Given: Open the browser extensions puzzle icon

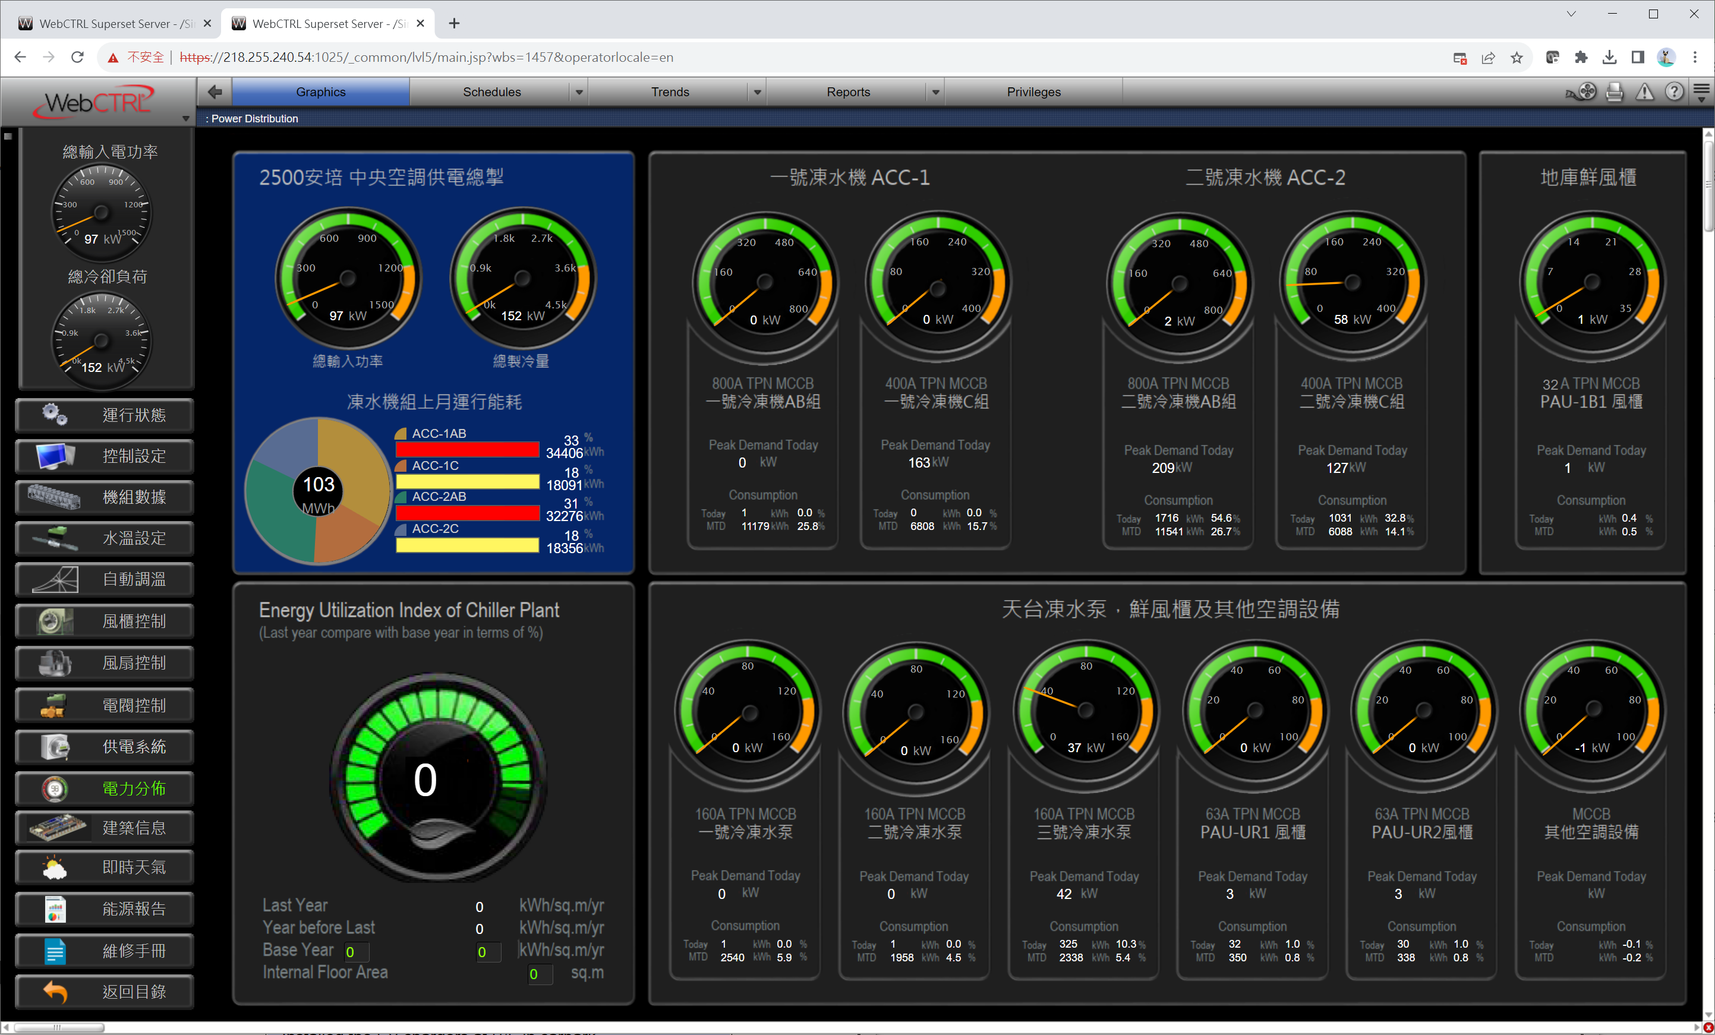Looking at the screenshot, I should coord(1581,57).
